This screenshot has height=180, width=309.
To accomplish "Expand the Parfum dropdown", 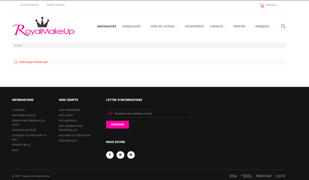I will 239,26.
